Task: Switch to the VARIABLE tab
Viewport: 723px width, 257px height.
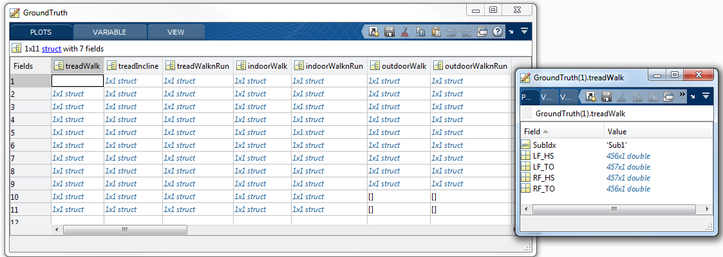Action: 109,32
